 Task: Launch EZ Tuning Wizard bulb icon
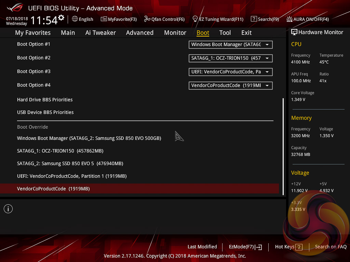[x=195, y=19]
